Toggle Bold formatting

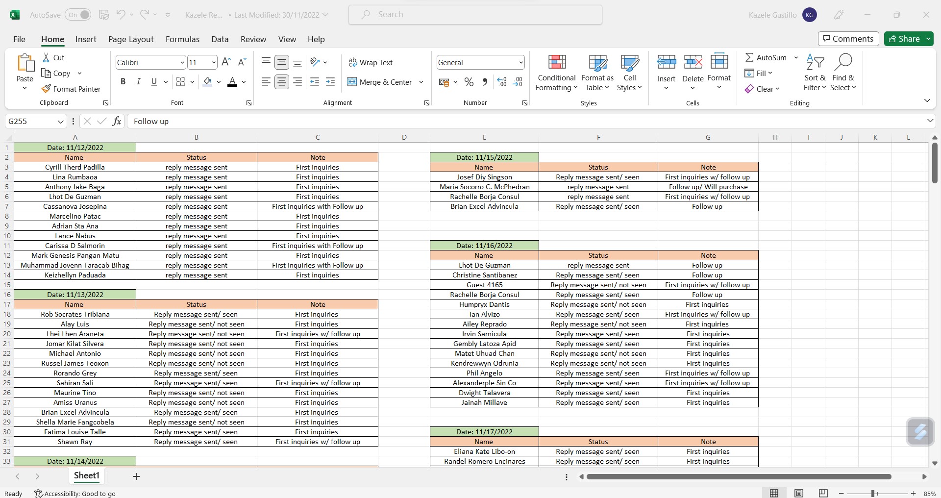(x=123, y=82)
